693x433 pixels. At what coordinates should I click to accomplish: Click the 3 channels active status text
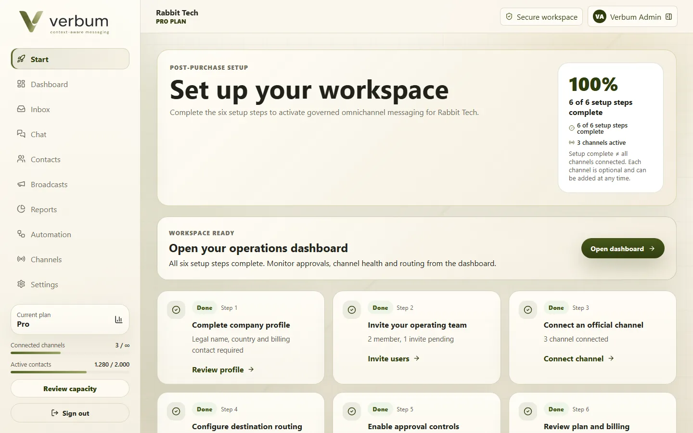coord(601,143)
